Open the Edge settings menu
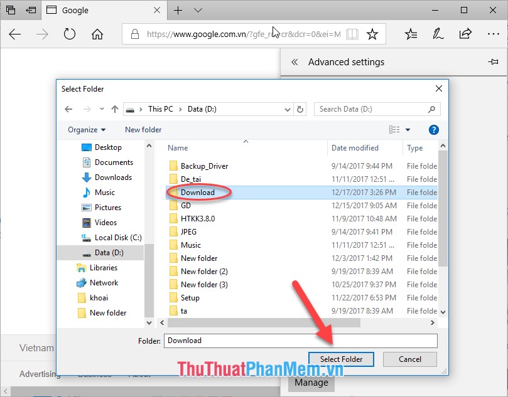 [x=494, y=34]
